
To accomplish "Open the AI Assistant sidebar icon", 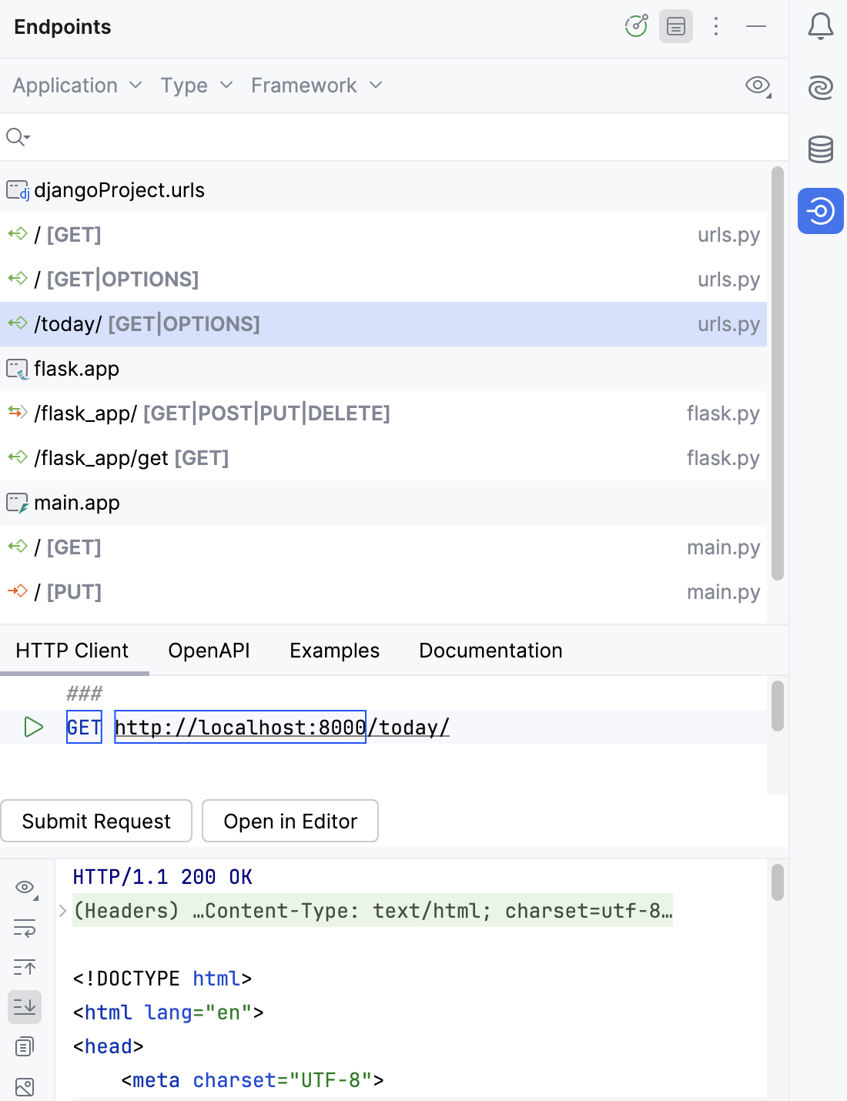I will coord(820,88).
